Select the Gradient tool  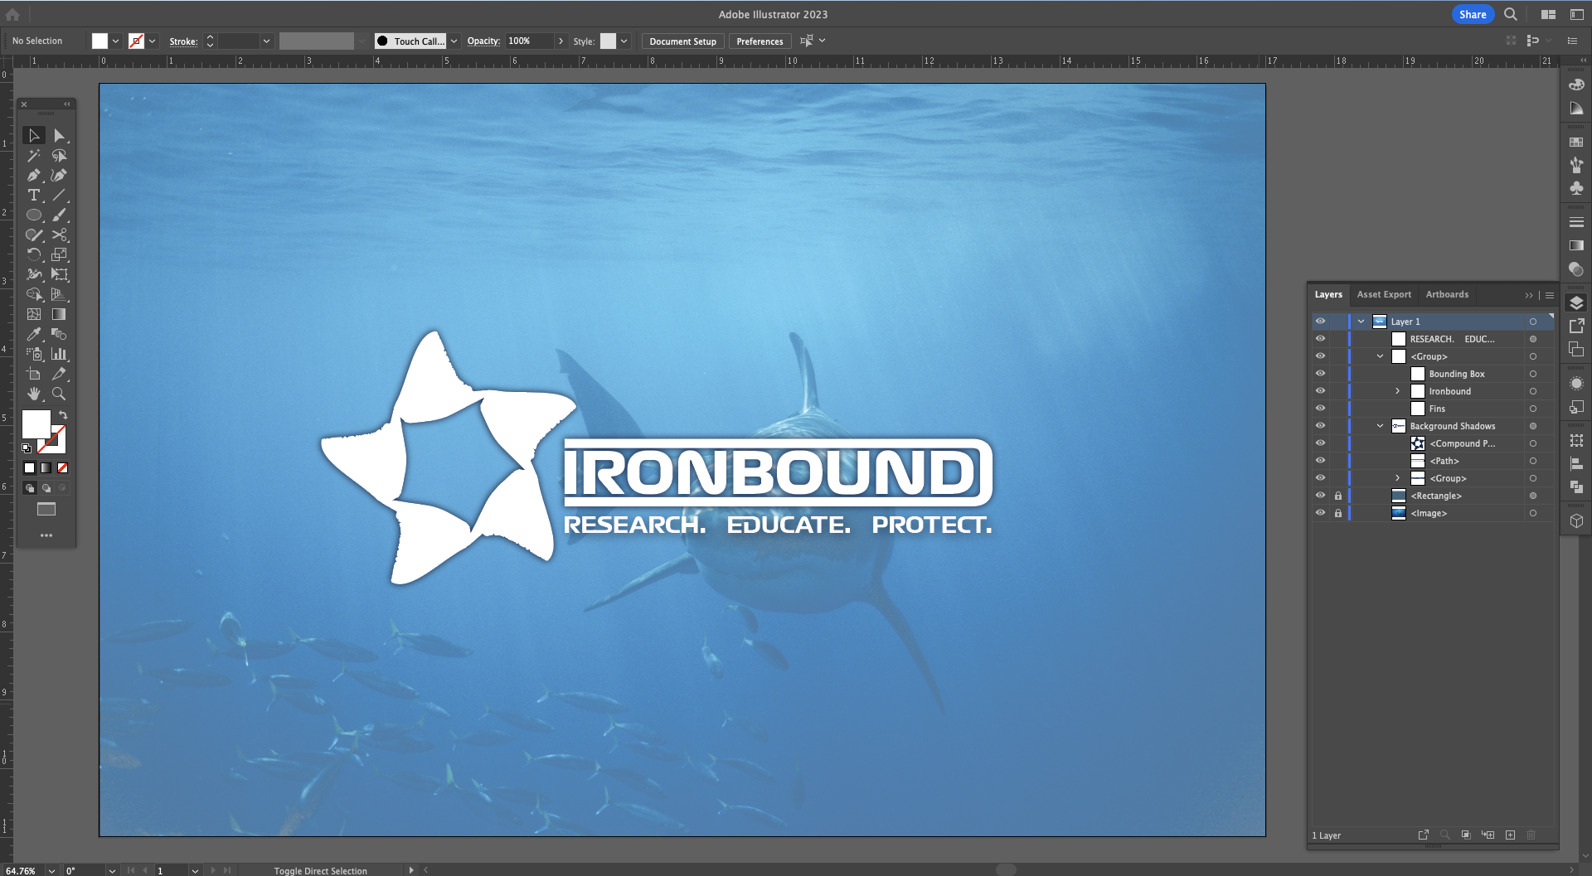coord(59,314)
